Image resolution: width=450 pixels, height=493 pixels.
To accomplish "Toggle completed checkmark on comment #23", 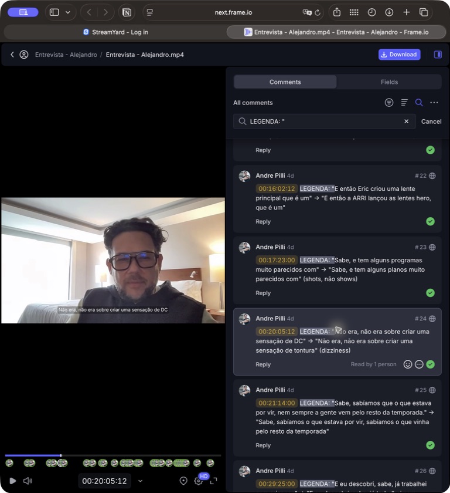I will pos(431,293).
